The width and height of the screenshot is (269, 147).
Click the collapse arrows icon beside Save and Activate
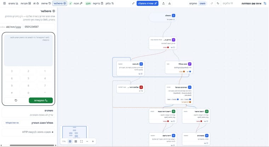pyautogui.click(x=133, y=3)
